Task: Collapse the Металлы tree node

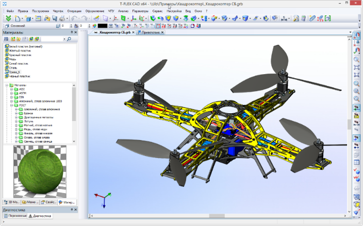Action: coord(7,85)
